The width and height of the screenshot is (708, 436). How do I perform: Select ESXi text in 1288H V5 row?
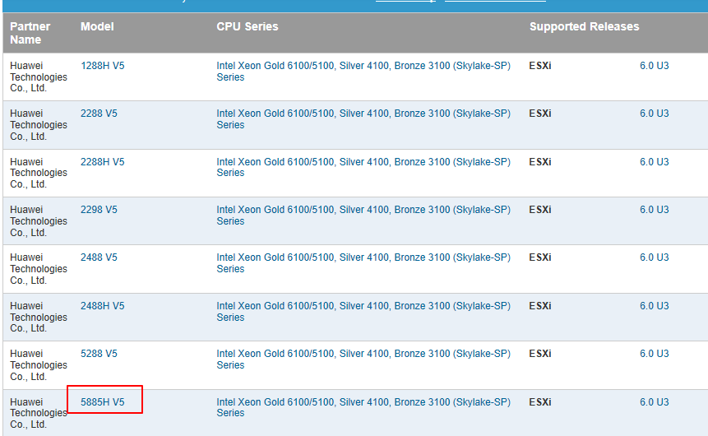(540, 66)
